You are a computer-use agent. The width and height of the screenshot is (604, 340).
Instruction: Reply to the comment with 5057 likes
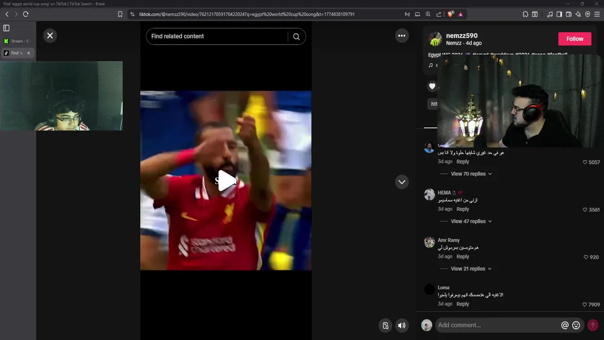pos(462,161)
